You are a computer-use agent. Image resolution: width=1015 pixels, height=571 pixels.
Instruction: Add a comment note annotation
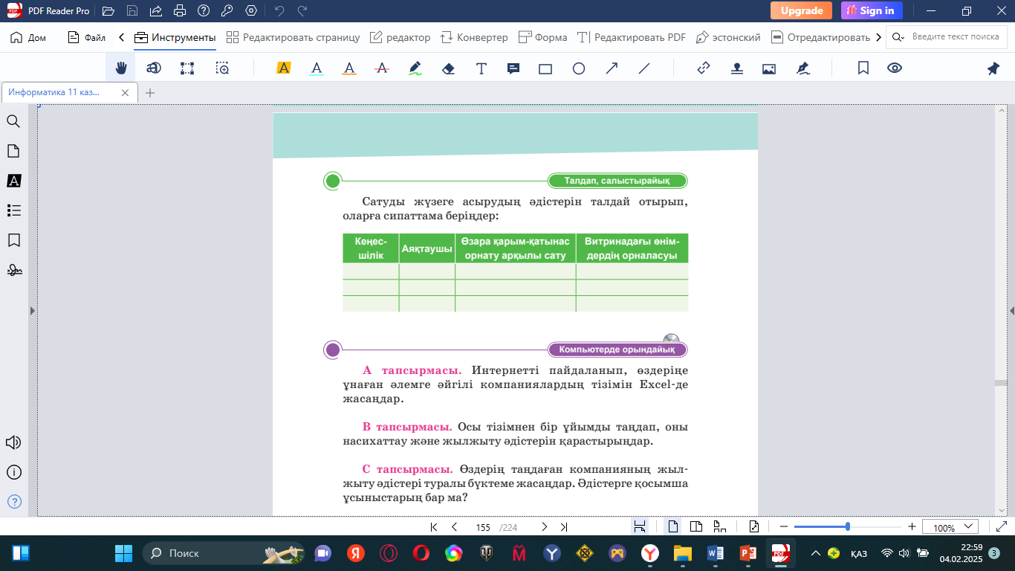coord(513,68)
